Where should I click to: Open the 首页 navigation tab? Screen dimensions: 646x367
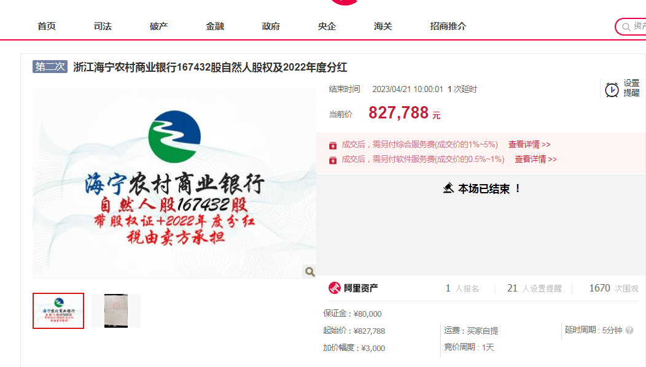point(47,26)
